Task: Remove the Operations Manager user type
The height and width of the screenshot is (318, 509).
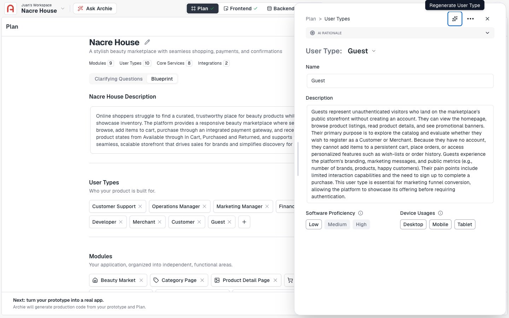Action: click(205, 206)
